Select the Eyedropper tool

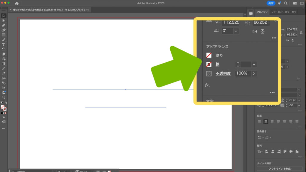[4, 73]
